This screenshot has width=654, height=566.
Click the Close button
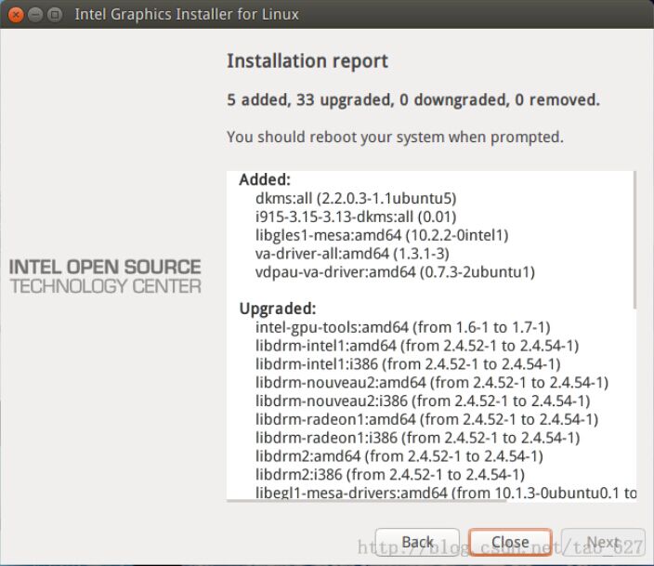click(x=510, y=542)
